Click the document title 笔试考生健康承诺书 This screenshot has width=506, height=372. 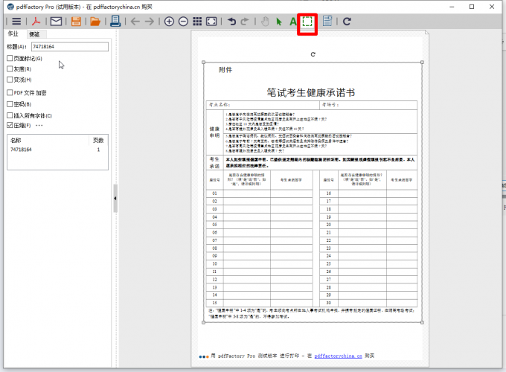(x=311, y=92)
